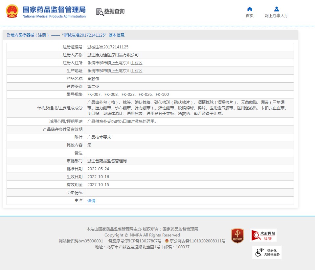Screen dimensions: 315x275
Task: Click the 国家药品监督管理局 header title
Action: pyautogui.click(x=54, y=10)
